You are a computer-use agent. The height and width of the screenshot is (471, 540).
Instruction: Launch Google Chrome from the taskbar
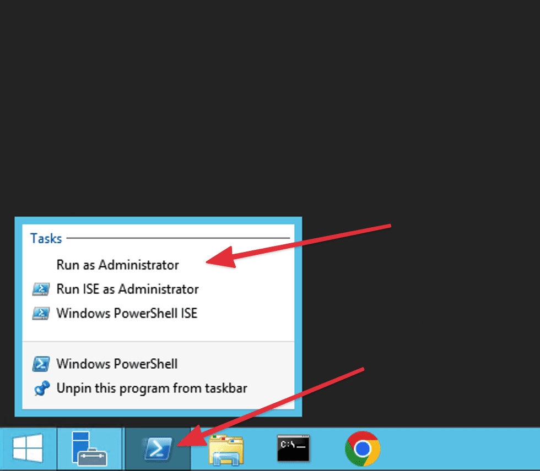click(x=362, y=448)
